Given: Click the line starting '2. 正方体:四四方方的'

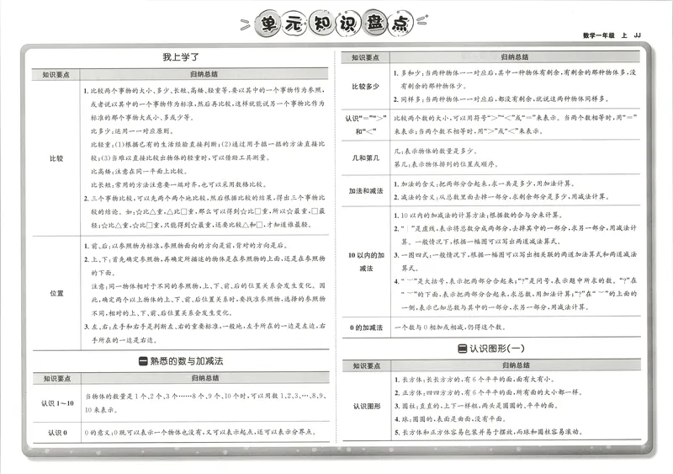Looking at the screenshot, I should pos(489,393).
